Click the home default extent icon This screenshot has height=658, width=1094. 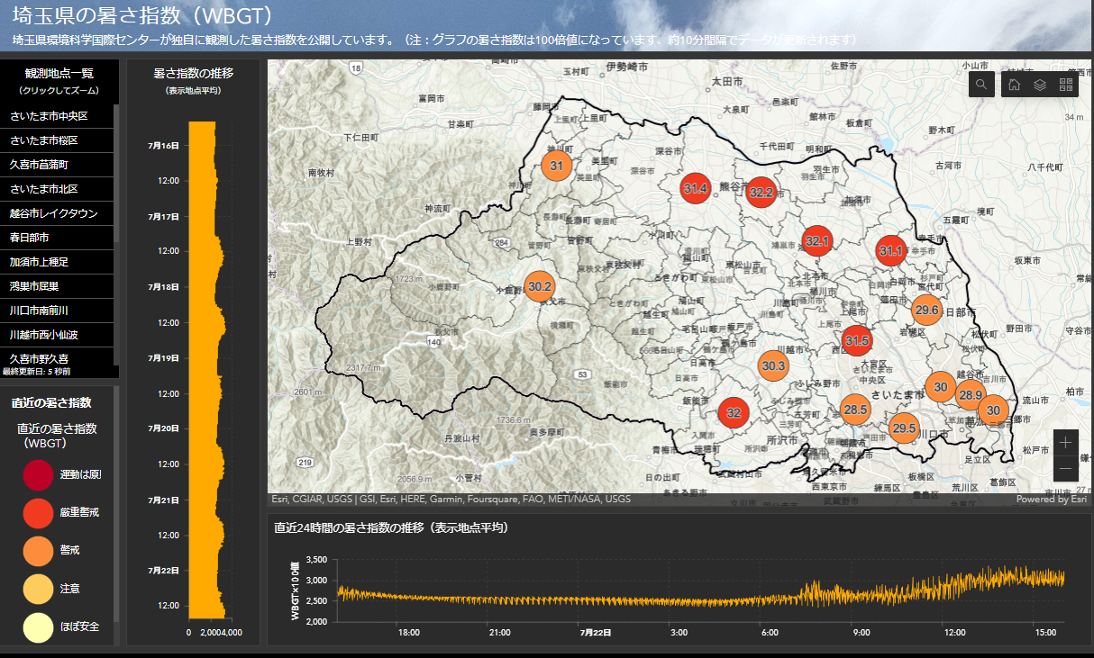tap(1014, 85)
